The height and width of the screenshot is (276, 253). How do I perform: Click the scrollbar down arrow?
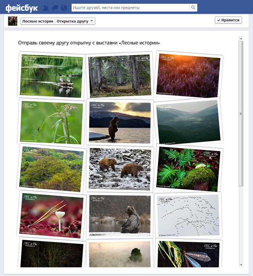click(241, 265)
